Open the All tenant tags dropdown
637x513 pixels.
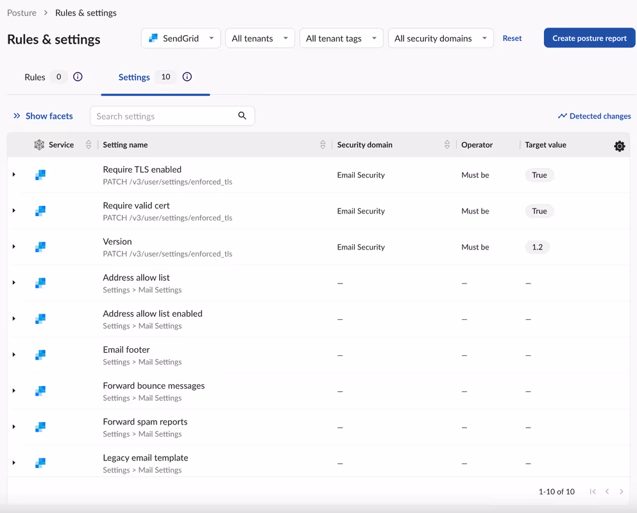(341, 38)
